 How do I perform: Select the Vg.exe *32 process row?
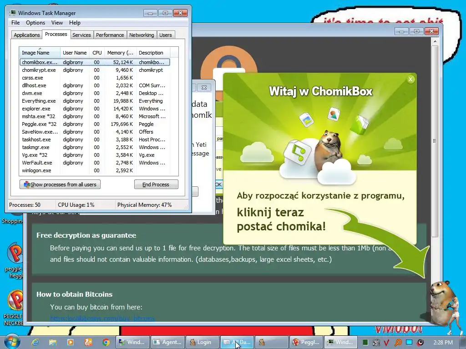[95, 155]
